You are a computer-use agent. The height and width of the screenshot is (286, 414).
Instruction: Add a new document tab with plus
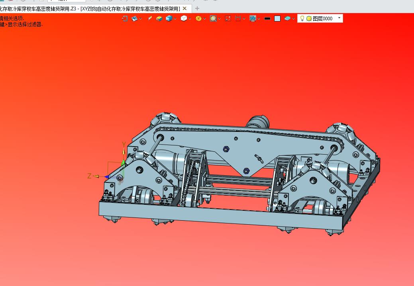[197, 8]
